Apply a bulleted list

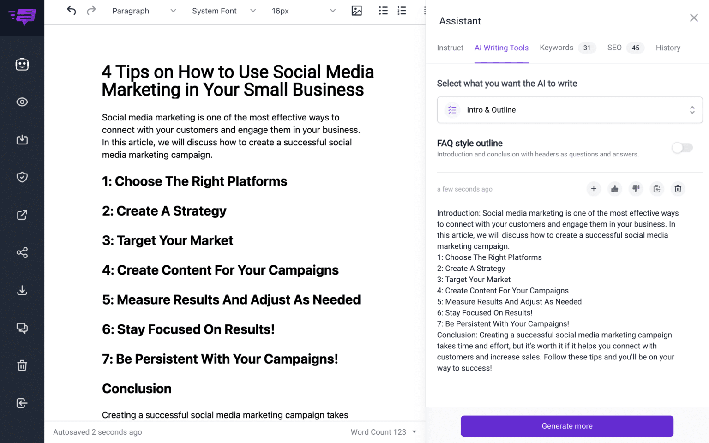[383, 10]
